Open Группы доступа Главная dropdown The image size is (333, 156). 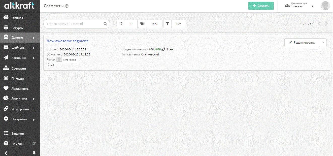(x=299, y=6)
